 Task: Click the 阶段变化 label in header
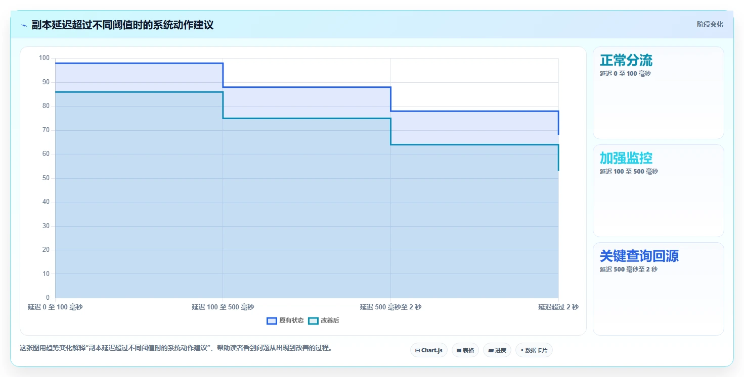(x=710, y=24)
